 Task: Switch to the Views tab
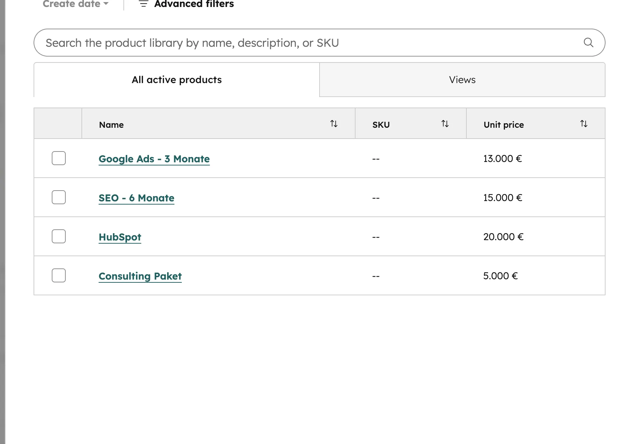[x=462, y=80]
